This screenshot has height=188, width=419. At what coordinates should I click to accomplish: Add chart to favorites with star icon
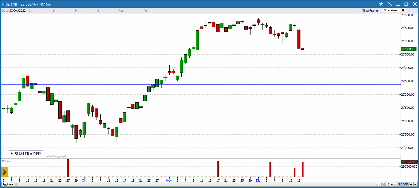click(381, 4)
